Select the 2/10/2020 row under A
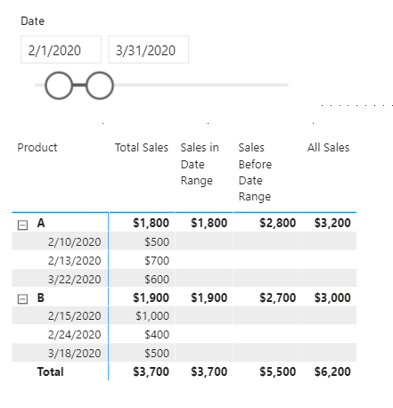 (184, 241)
